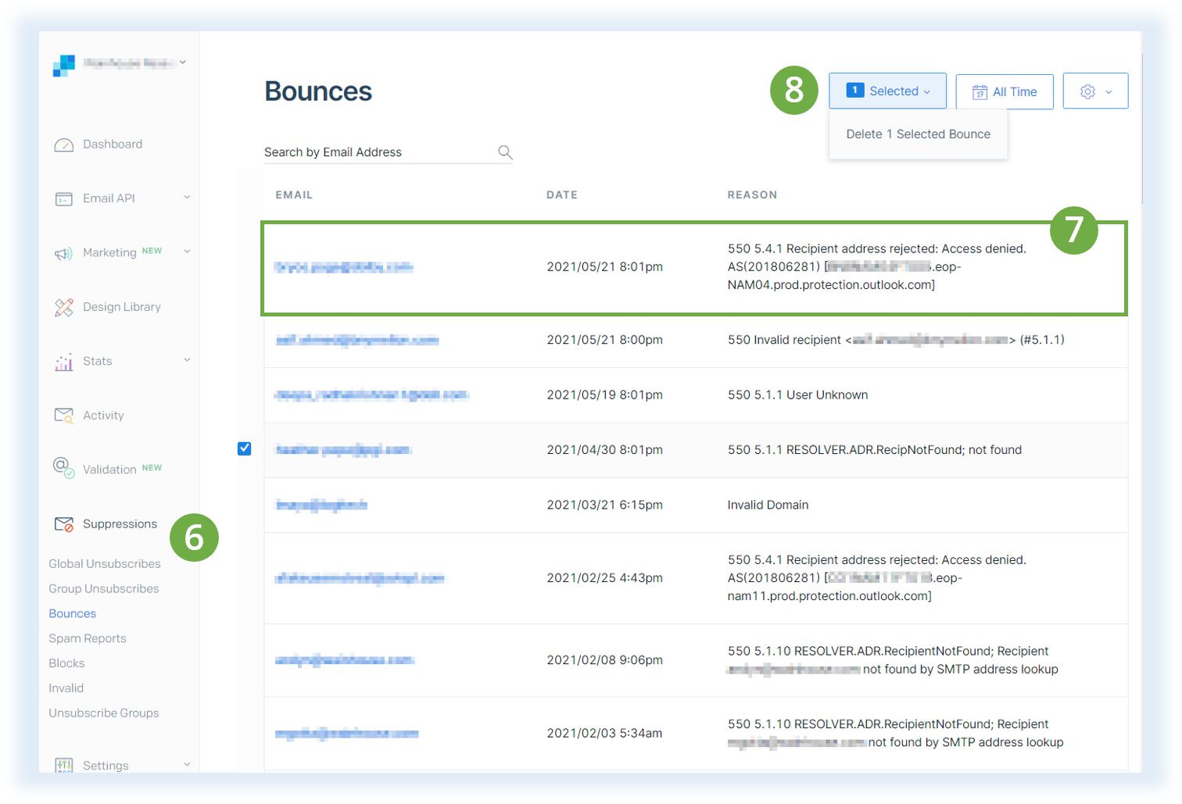Click the Design Library scissors icon
This screenshot has width=1182, height=804.
64,306
